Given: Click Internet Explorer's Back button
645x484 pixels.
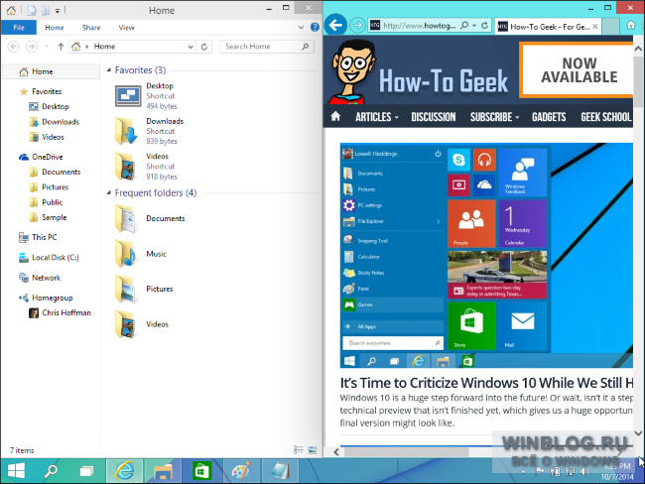Looking at the screenshot, I should tap(335, 25).
